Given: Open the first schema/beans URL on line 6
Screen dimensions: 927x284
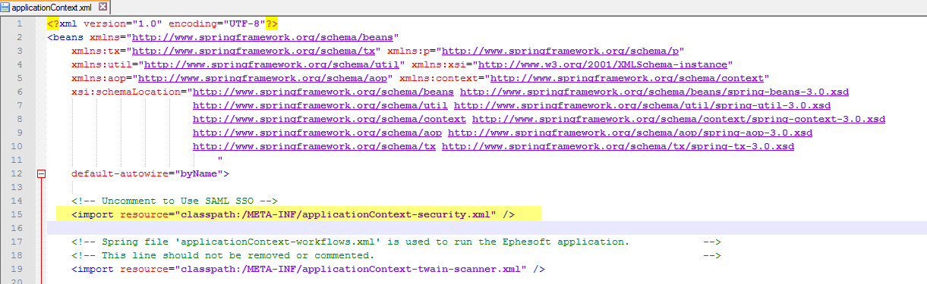Looking at the screenshot, I should (x=323, y=92).
